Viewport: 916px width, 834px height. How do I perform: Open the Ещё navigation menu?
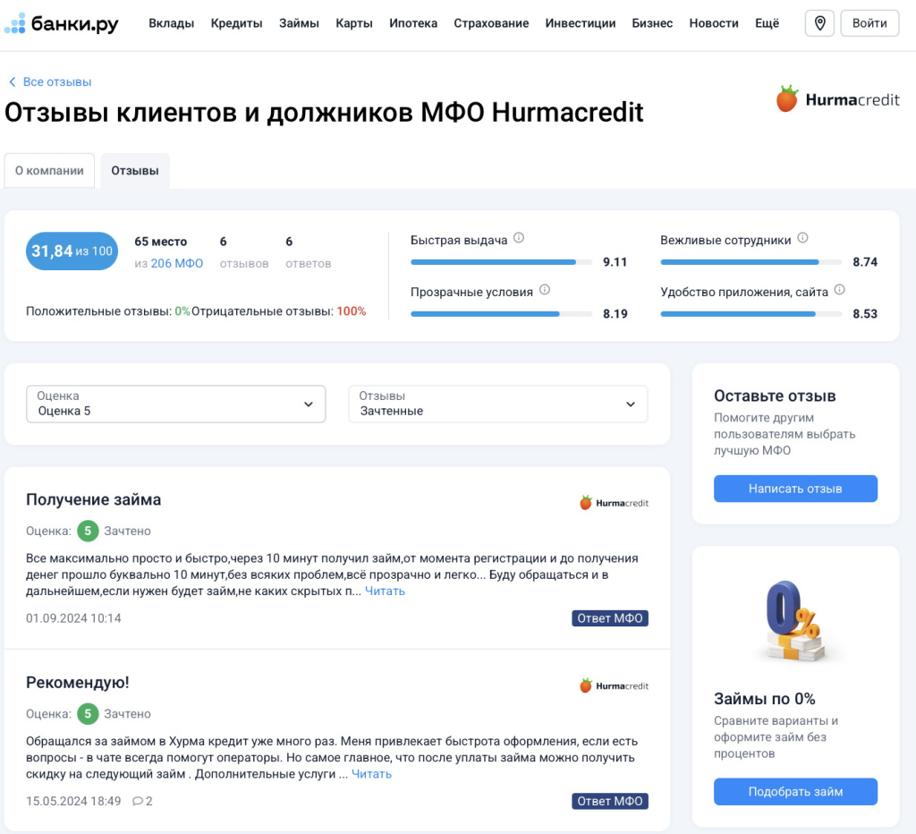click(x=767, y=23)
